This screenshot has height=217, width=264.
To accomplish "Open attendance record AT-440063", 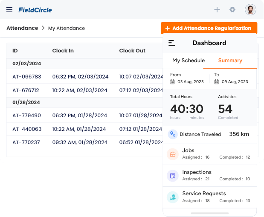I will (27, 129).
